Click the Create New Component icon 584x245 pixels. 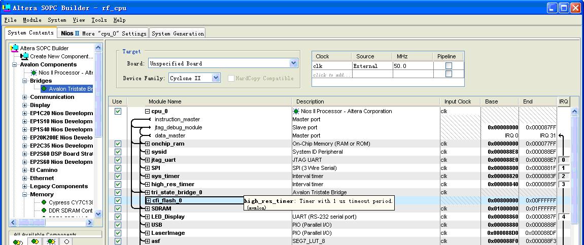[x=24, y=56]
